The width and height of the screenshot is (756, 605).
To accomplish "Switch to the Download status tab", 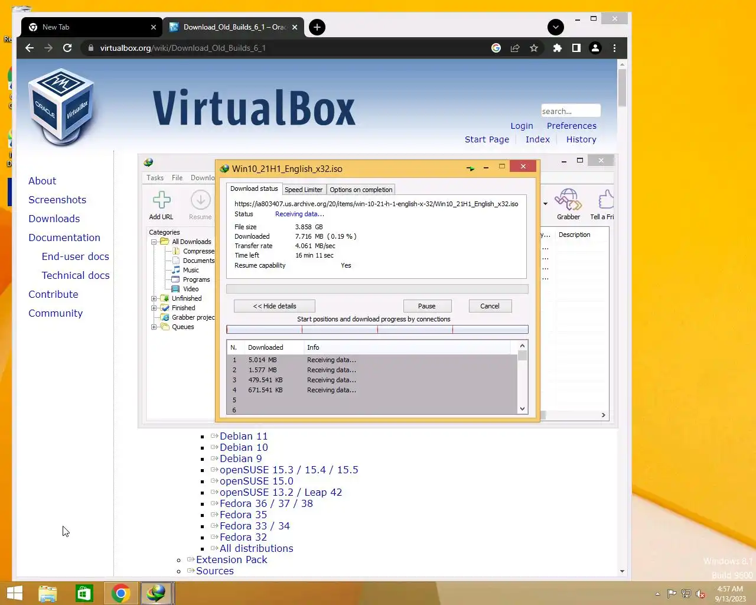I will tap(254, 188).
